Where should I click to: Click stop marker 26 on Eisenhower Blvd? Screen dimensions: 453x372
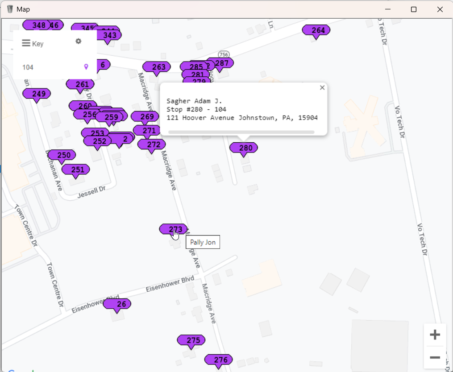pyautogui.click(x=117, y=304)
